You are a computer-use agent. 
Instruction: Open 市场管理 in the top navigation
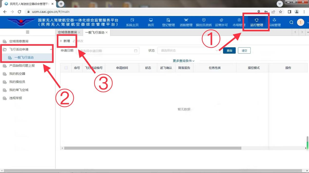239,22
